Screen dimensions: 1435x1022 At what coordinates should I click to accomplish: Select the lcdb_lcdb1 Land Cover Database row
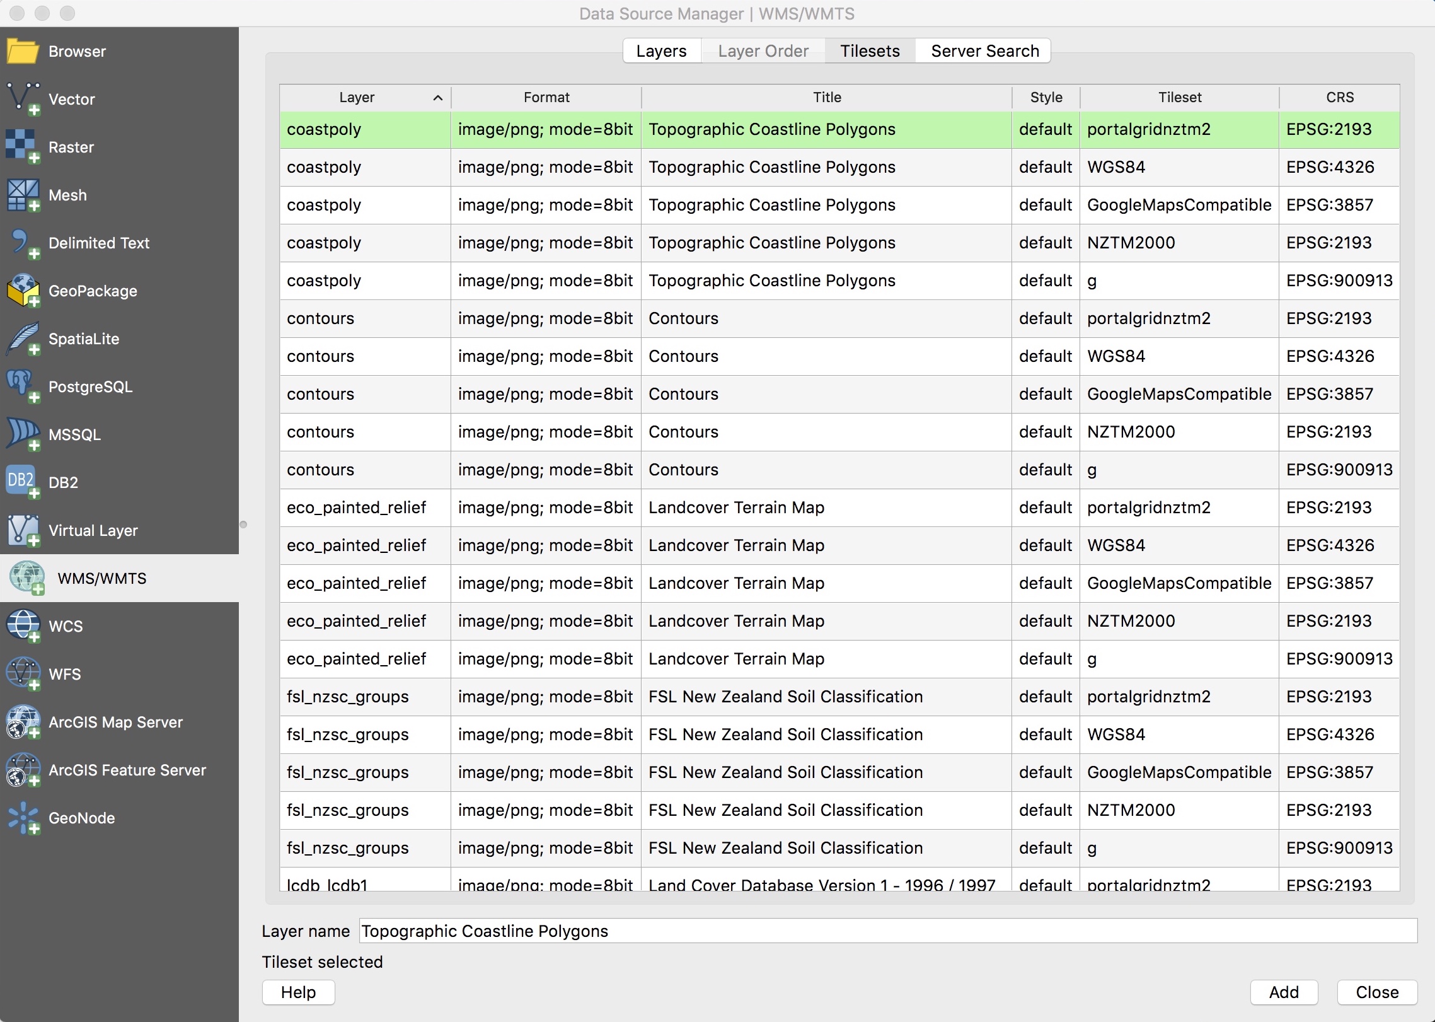(x=839, y=880)
